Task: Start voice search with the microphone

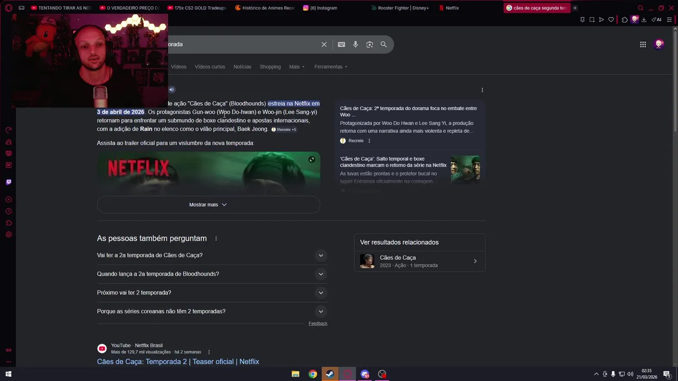Action: click(355, 44)
